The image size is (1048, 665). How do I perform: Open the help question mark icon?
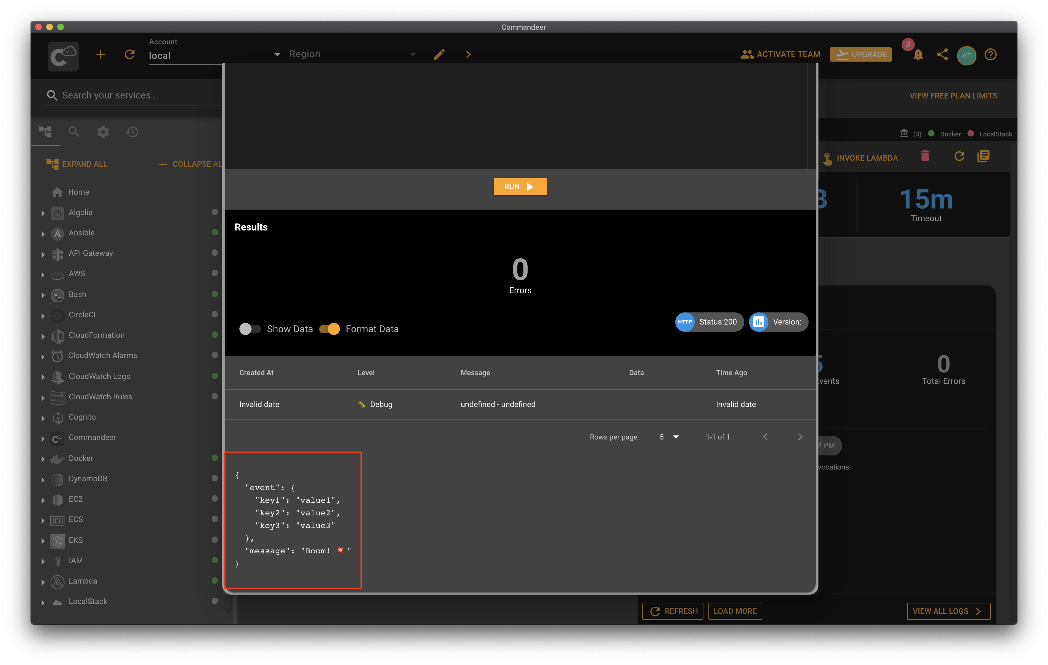[990, 54]
